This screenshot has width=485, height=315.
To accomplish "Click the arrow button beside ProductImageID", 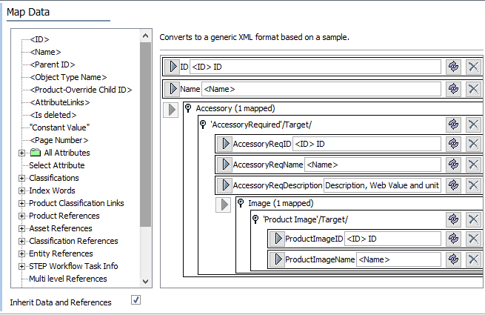I will coord(277,239).
